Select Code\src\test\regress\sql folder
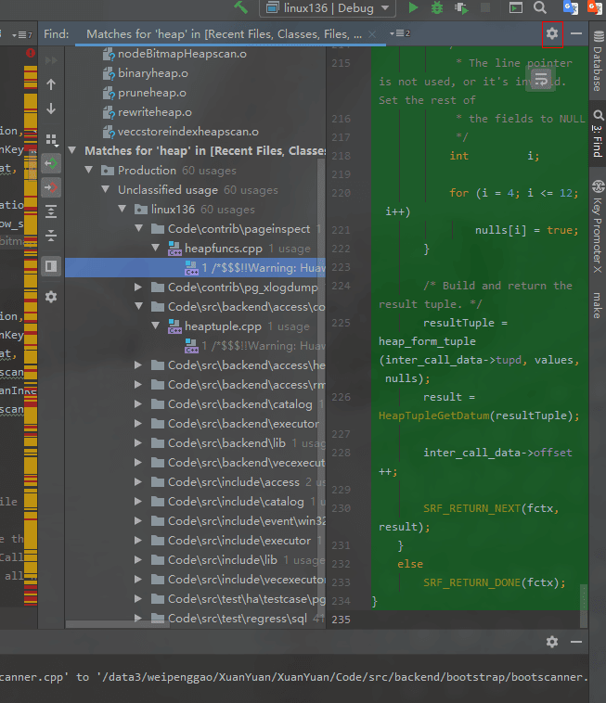This screenshot has width=606, height=703. [238, 619]
